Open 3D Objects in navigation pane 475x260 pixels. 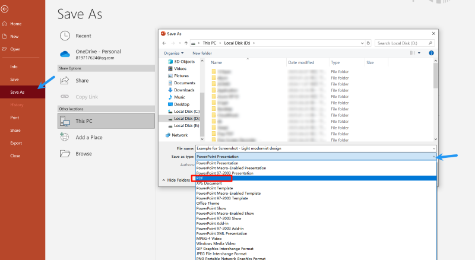(182, 62)
